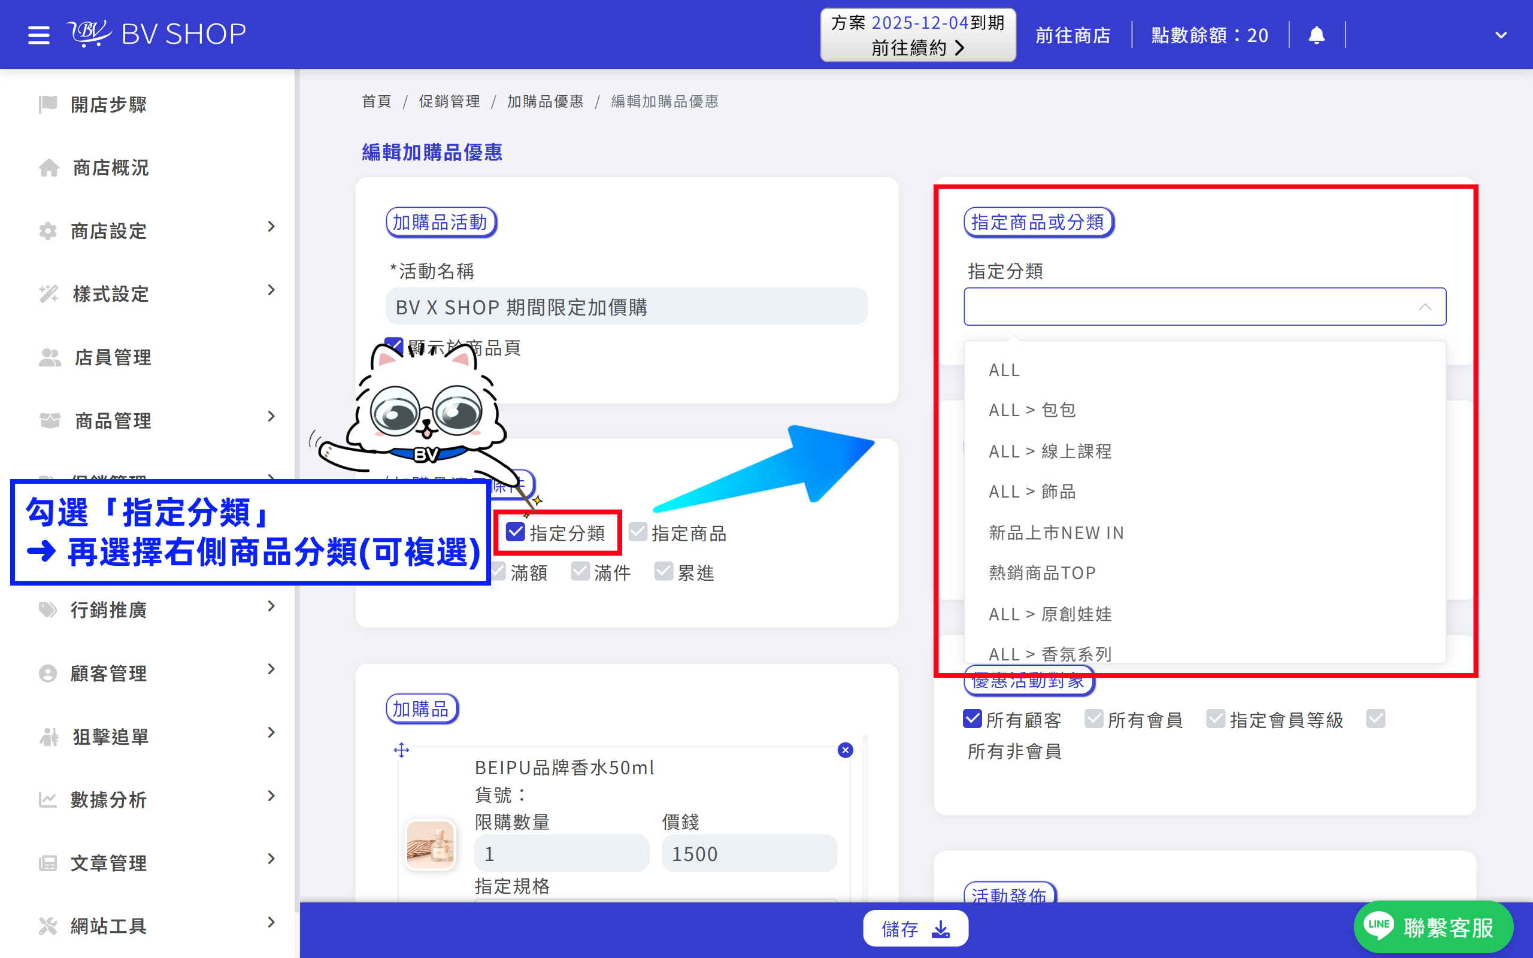Screen dimensions: 1533x958
Task: Select the 新品上市NEW IN option
Action: click(x=1205, y=532)
